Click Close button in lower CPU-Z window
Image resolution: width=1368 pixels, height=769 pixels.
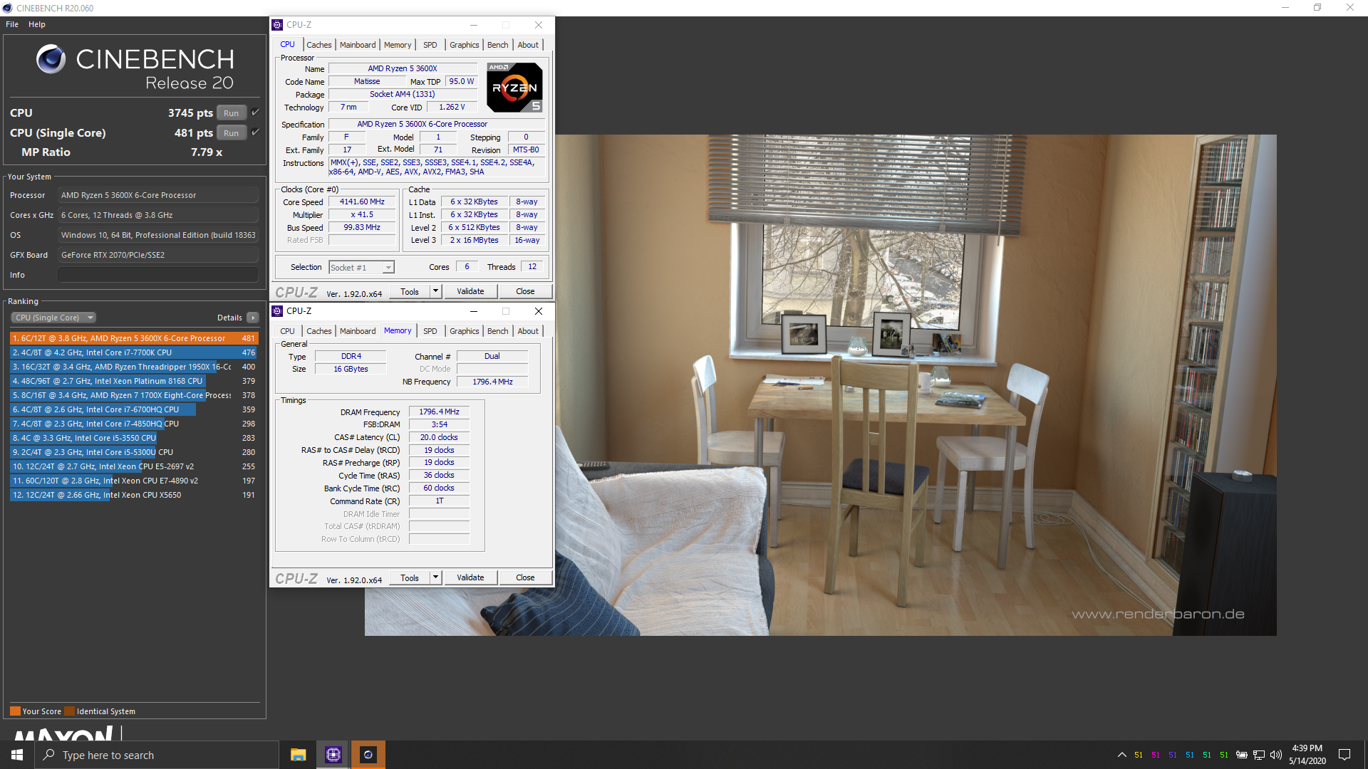point(525,577)
